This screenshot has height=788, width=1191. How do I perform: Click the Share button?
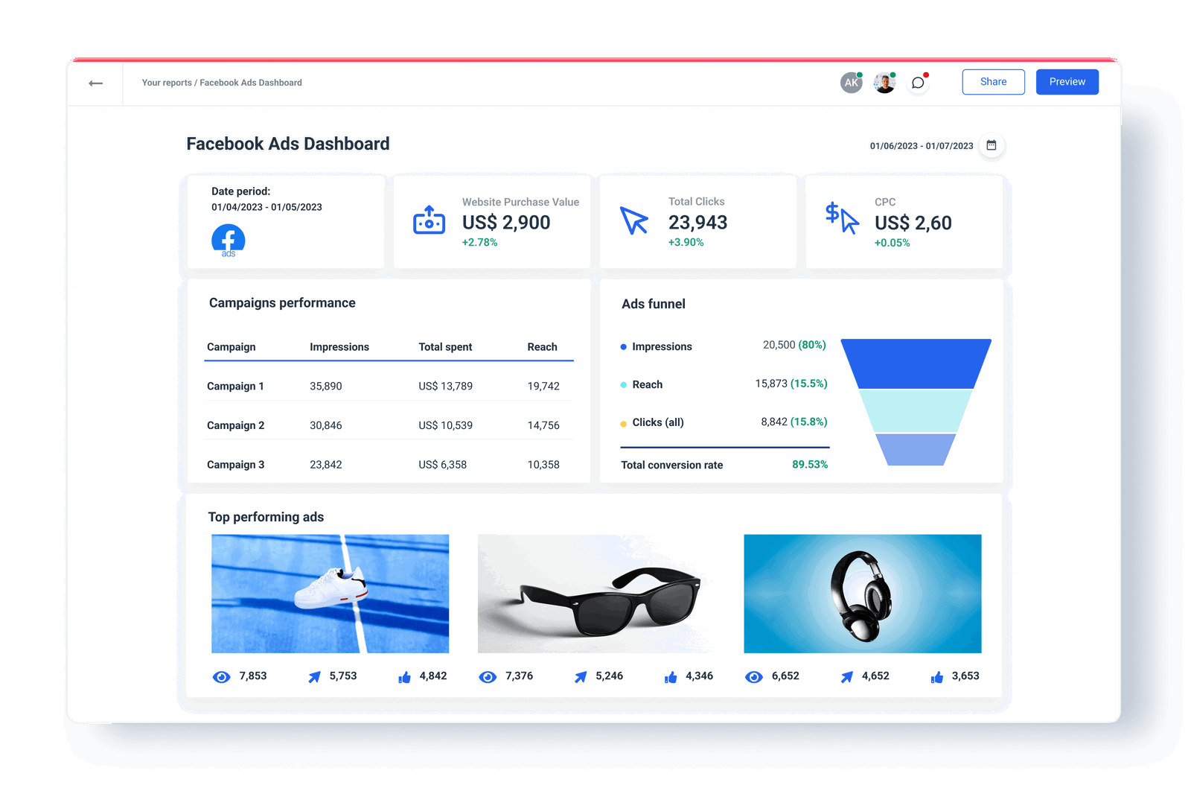click(993, 82)
